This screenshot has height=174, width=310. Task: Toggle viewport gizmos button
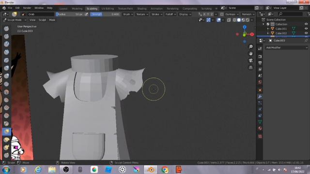[208, 20]
